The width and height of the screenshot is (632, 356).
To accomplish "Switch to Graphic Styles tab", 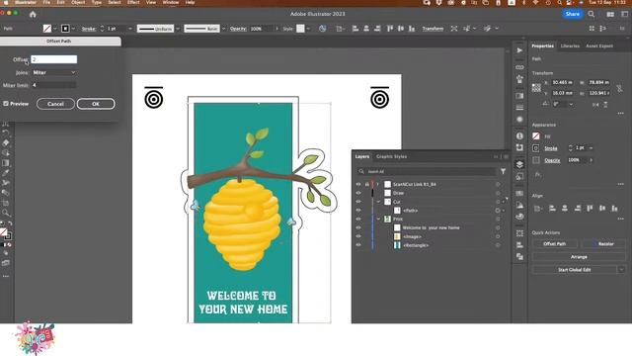I will coord(391,156).
